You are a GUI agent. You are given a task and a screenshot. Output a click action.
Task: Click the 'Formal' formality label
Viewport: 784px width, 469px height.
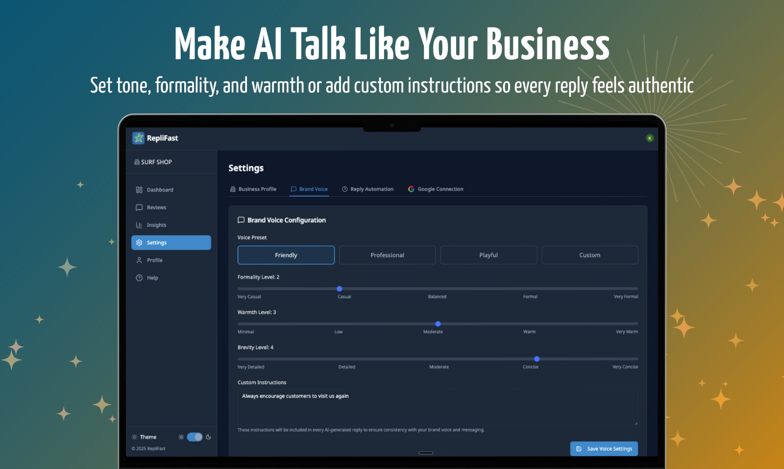530,297
